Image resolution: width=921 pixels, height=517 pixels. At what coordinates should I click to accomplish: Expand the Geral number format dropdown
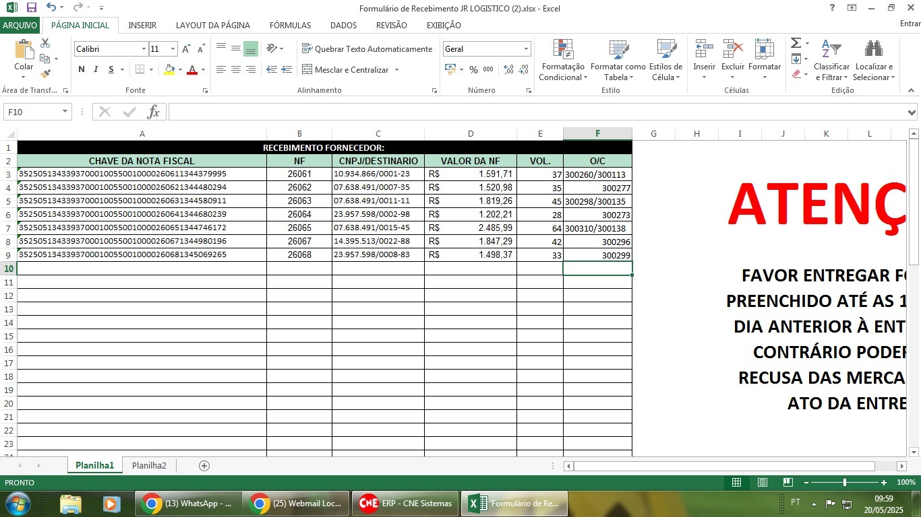click(x=526, y=49)
